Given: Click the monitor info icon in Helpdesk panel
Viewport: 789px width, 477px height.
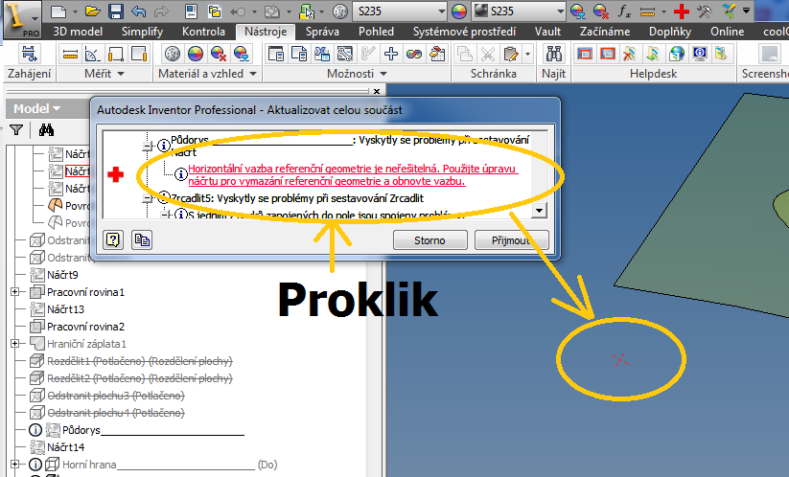Looking at the screenshot, I should pos(700,54).
